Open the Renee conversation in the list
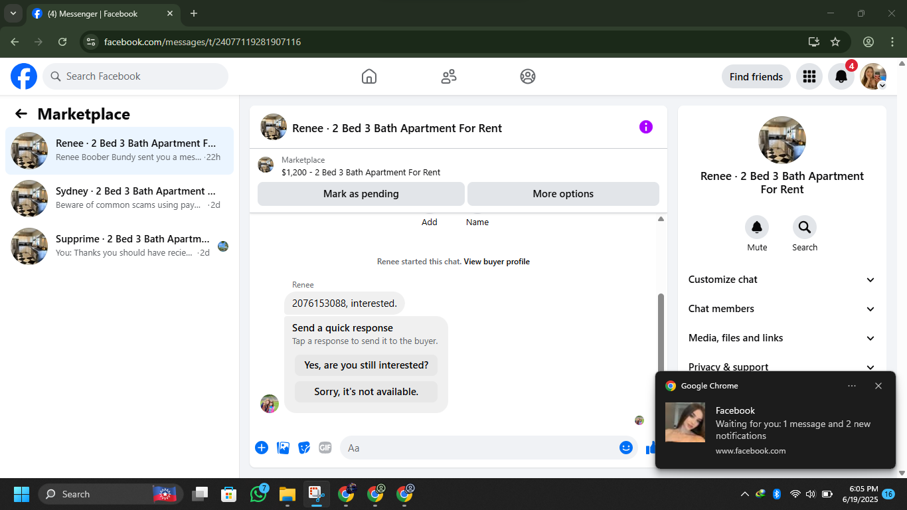This screenshot has height=510, width=907. pyautogui.click(x=120, y=151)
